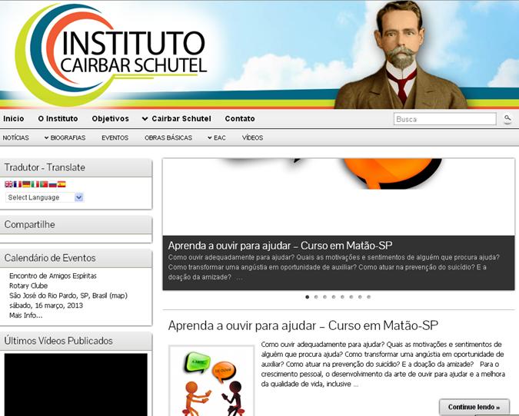The width and height of the screenshot is (519, 416).
Task: Open the Select Language dropdown
Action: coord(45,197)
